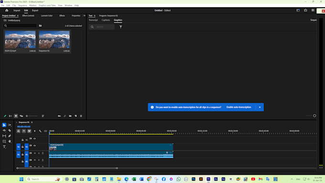This screenshot has width=325, height=183.
Task: Create a new bin in Project panel
Action: point(70,116)
